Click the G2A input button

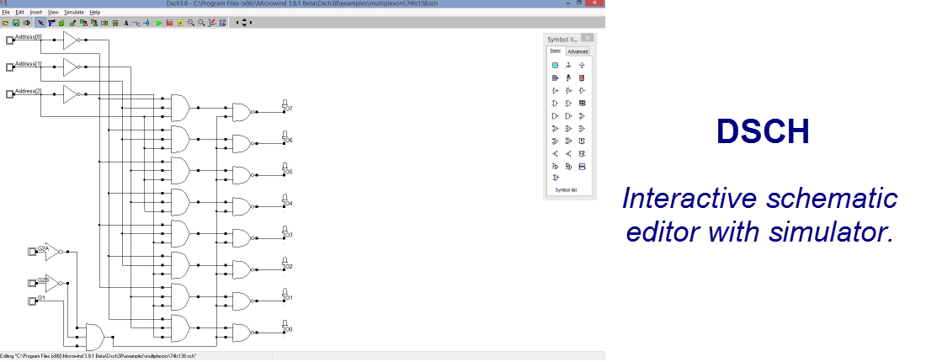[x=33, y=253]
